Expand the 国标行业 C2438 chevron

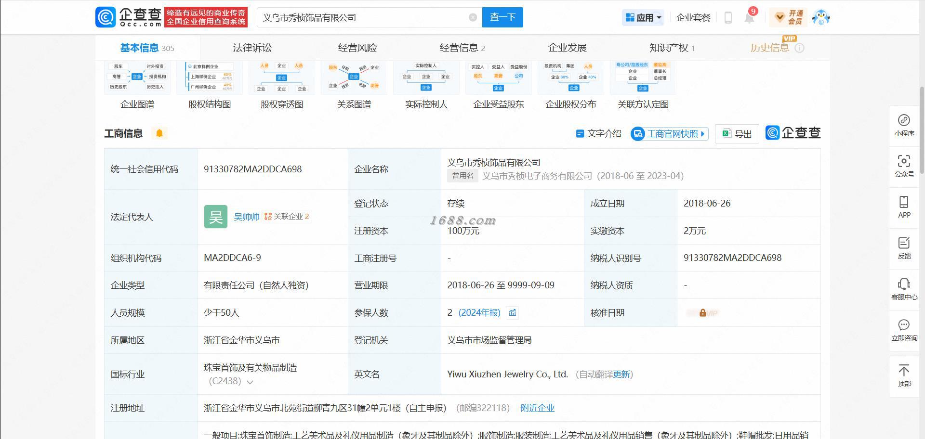[250, 382]
